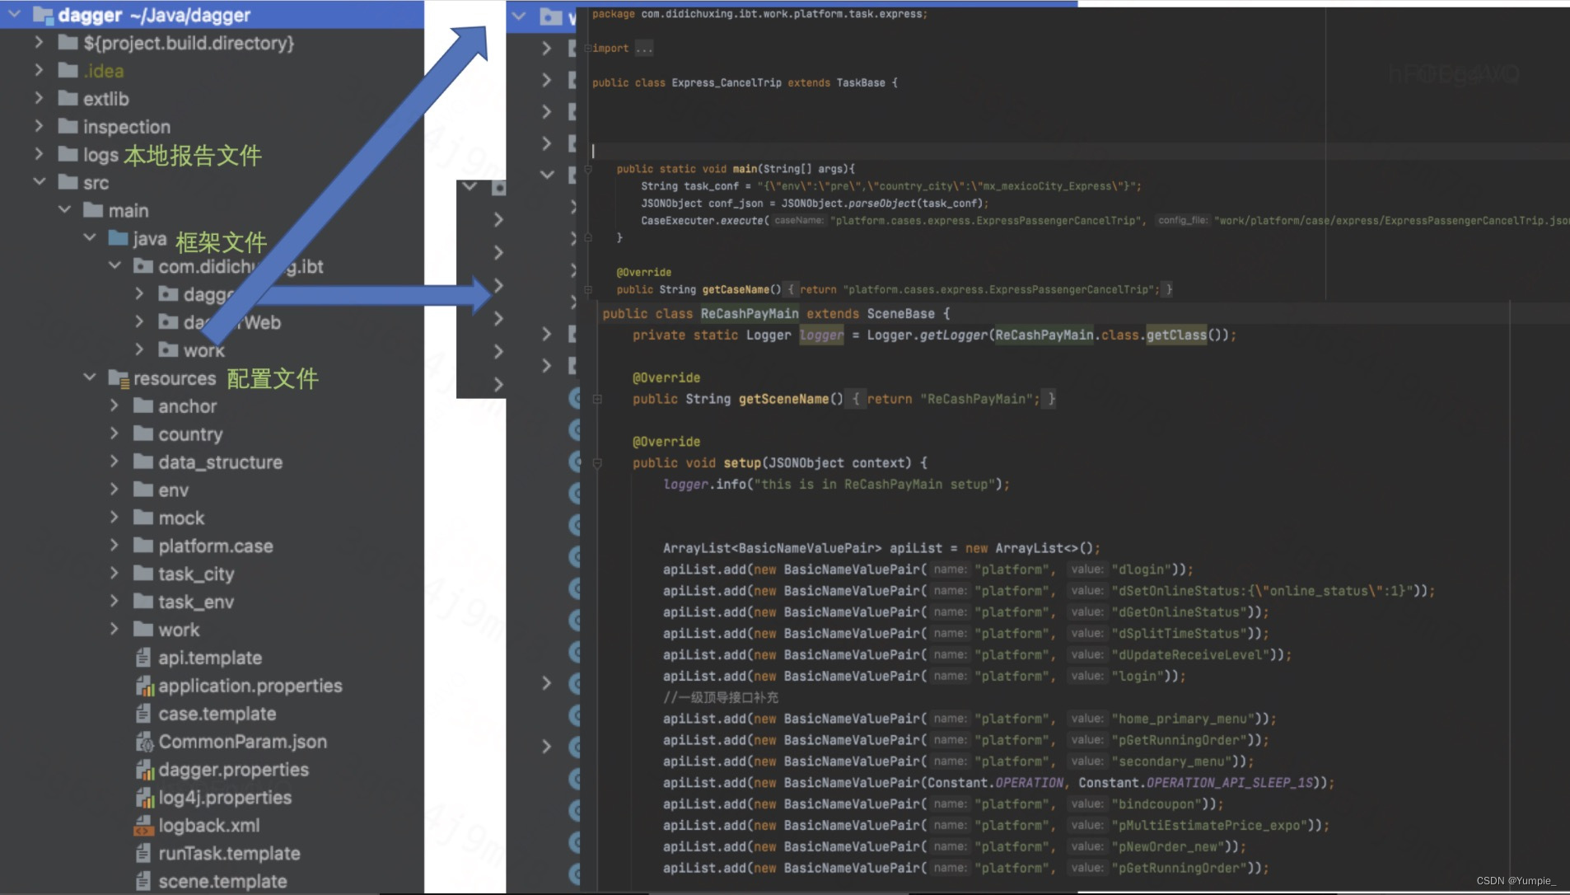Screen dimensions: 1570x895
Task: Click the task_city folder icon
Action: pyautogui.click(x=143, y=574)
